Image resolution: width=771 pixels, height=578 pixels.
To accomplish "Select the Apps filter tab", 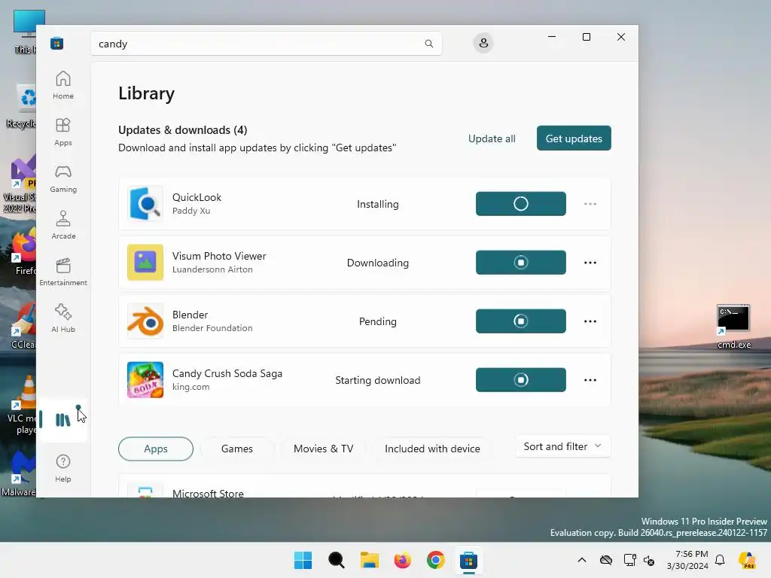I will 156,449.
